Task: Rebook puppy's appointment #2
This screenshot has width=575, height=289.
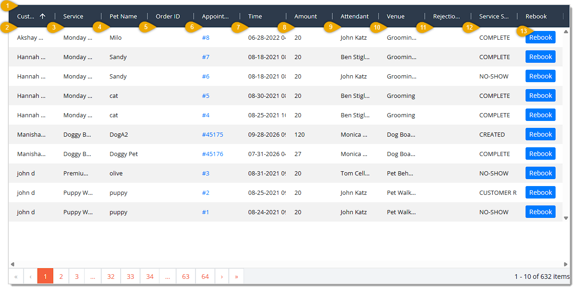Action: (x=540, y=193)
